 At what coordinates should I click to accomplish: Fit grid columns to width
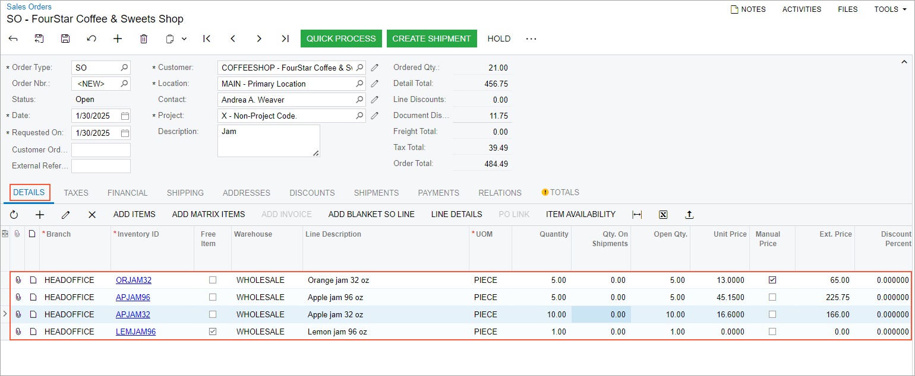click(637, 215)
